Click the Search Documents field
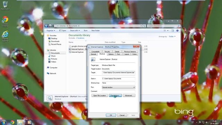 click(x=162, y=26)
